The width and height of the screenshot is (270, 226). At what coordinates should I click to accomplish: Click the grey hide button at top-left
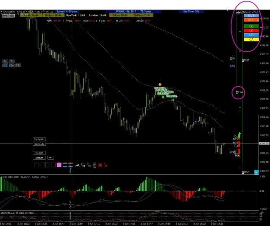tap(8, 16)
